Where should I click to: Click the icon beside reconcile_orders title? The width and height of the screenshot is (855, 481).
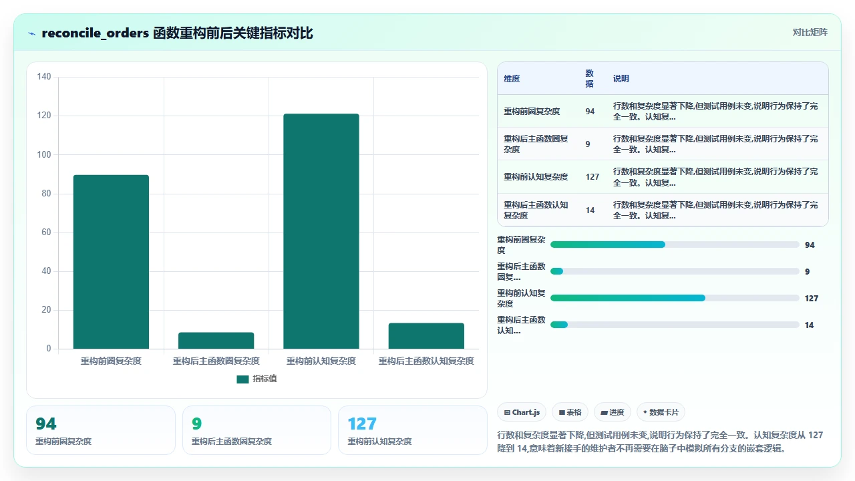point(31,33)
